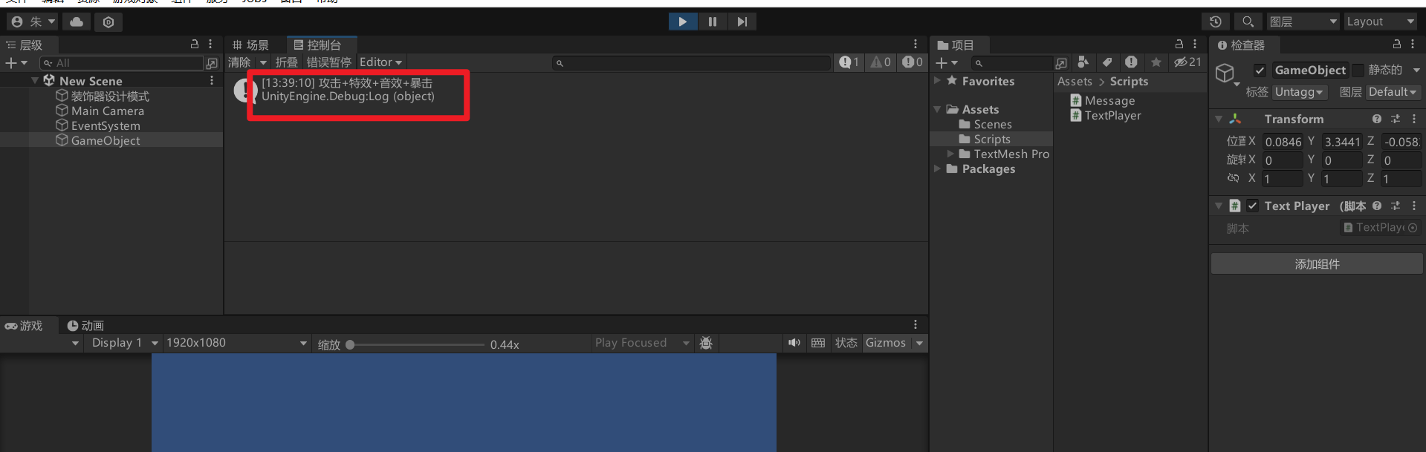The image size is (1426, 452).
Task: Open the 图层 layers dropdown in toolbar
Action: [x=1303, y=22]
